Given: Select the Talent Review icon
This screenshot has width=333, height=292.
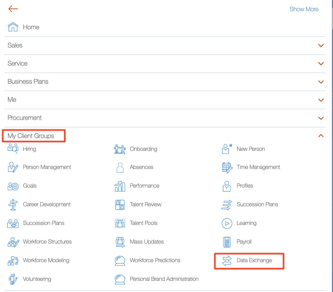Looking at the screenshot, I should 120,205.
